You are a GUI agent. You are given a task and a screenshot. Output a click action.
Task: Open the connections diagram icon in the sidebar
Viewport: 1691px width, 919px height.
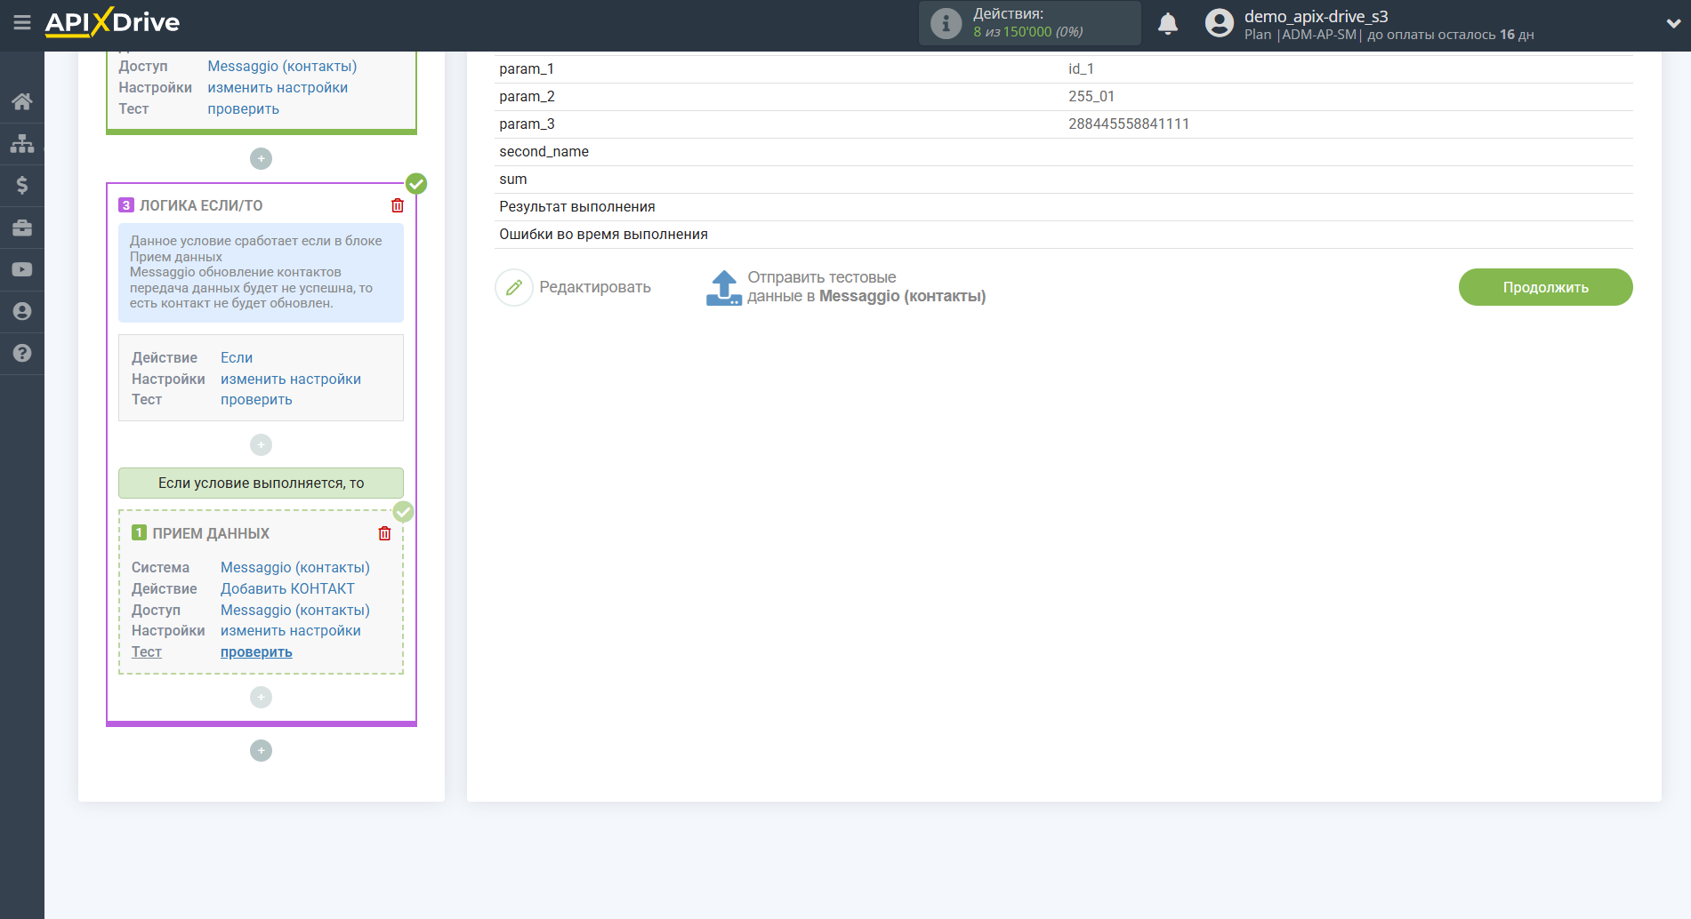coord(22,143)
